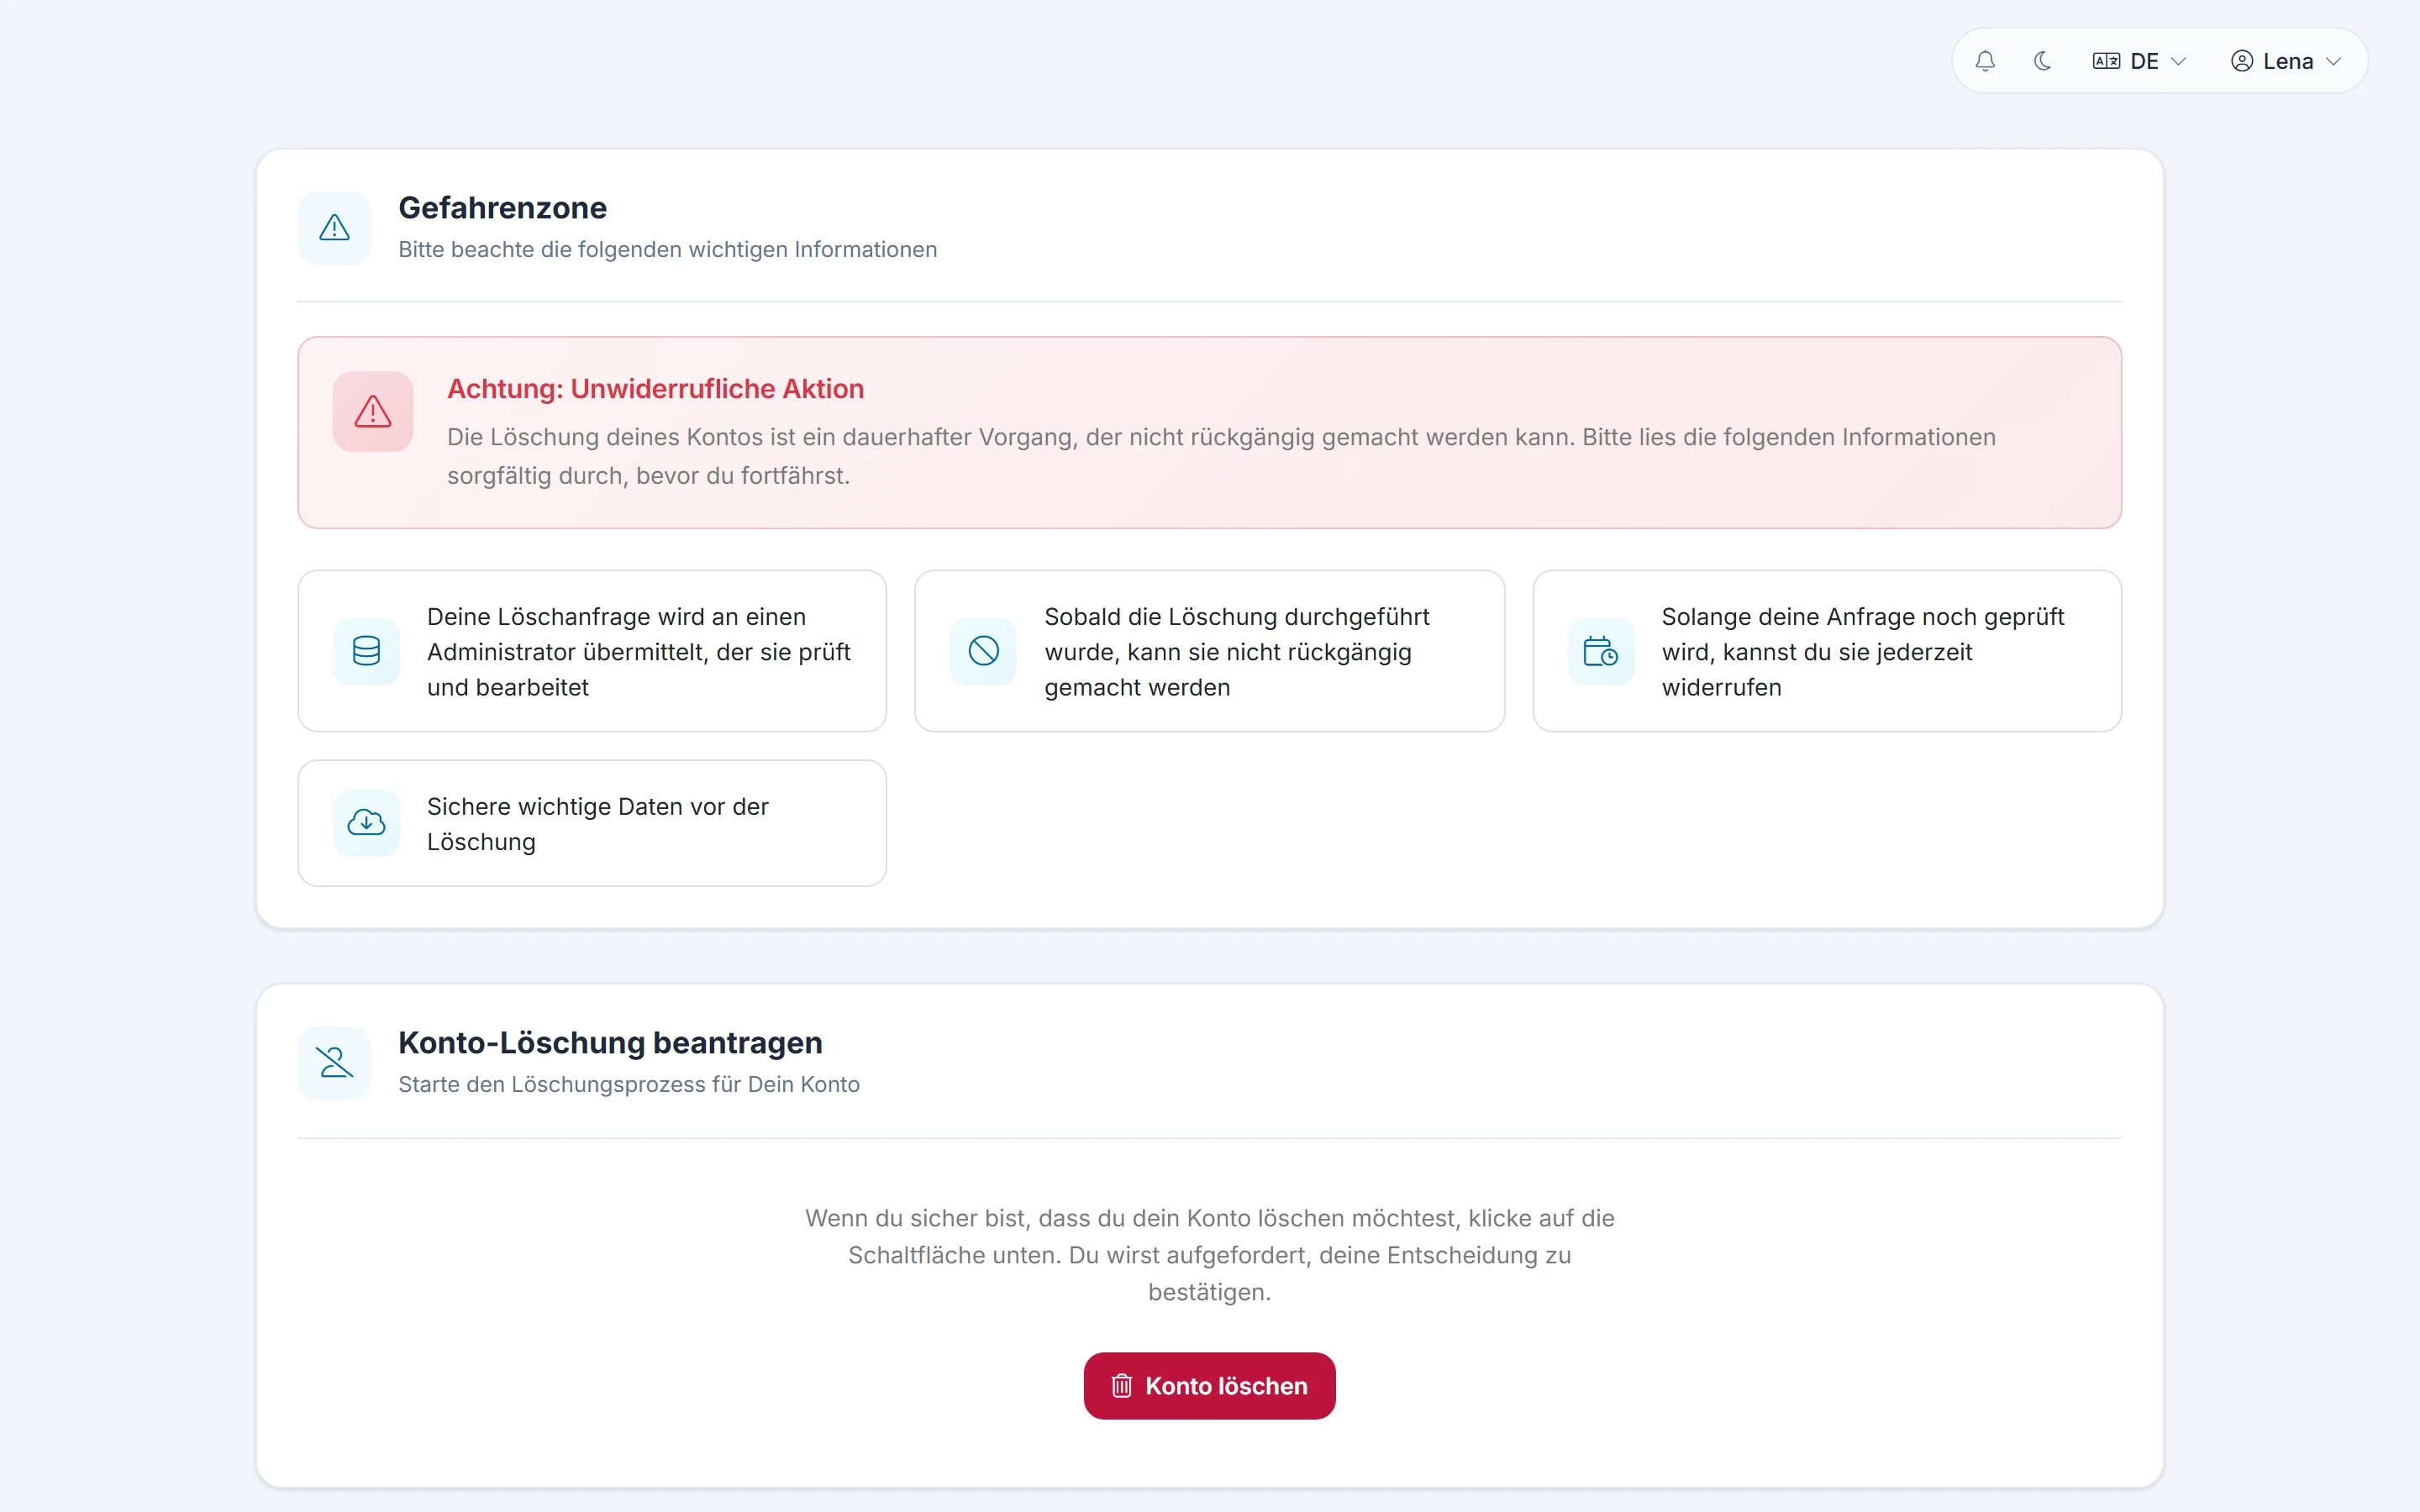This screenshot has height=1512, width=2420.
Task: Click the translate icon beside DE
Action: click(2106, 61)
